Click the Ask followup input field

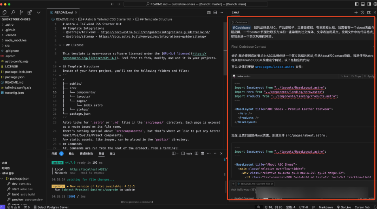[302, 190]
